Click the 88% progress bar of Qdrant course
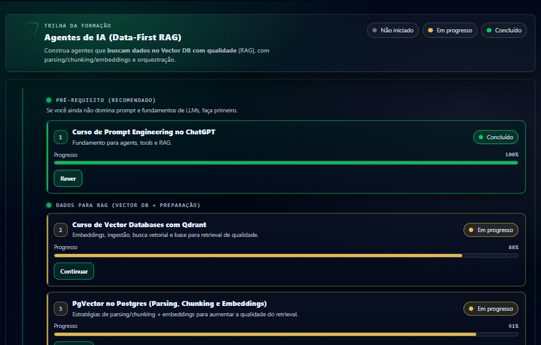 point(286,255)
